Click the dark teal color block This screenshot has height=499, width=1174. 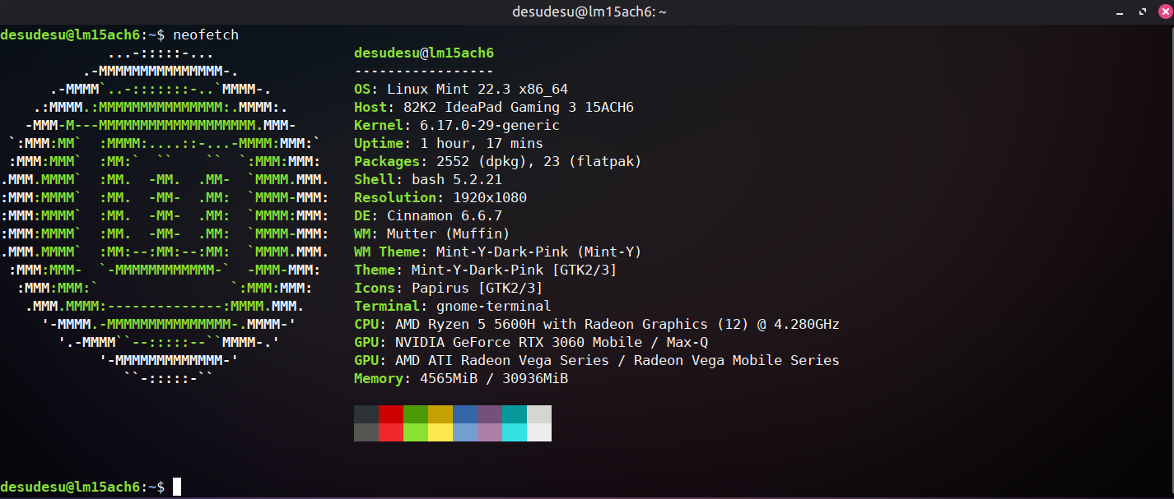515,414
